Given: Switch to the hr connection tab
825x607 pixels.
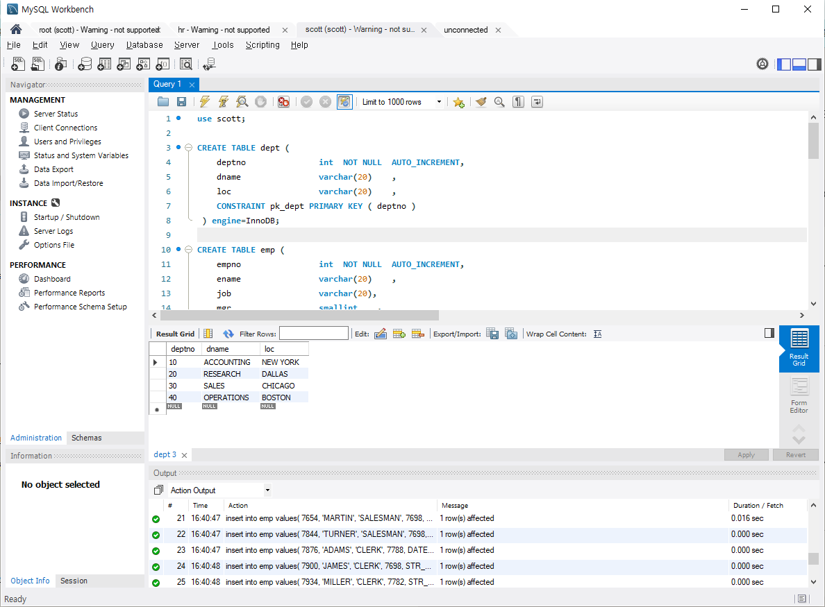Looking at the screenshot, I should pos(224,30).
